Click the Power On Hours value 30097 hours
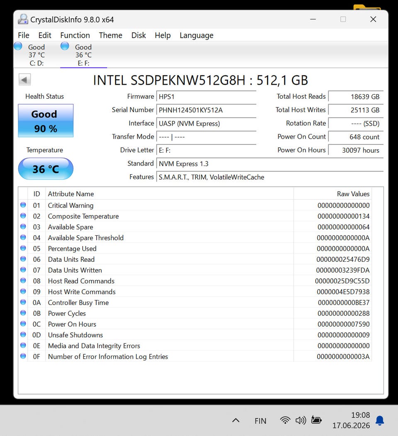The width and height of the screenshot is (398, 436). click(356, 150)
